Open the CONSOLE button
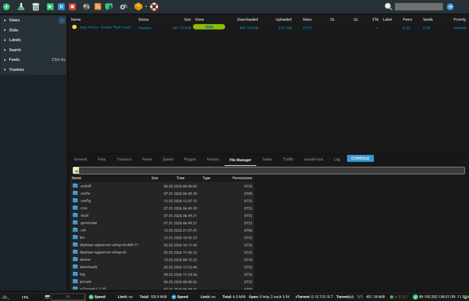Viewport: 469px width, 301px height. tap(360, 158)
